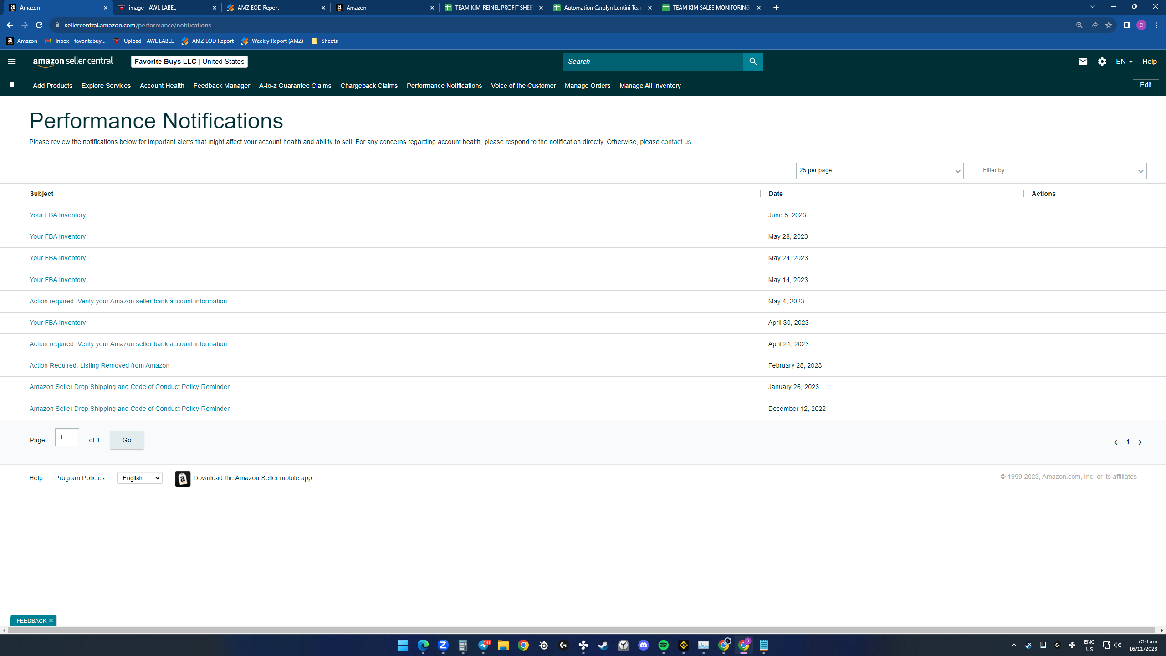Click the Edit button in the navigation bar
Viewport: 1166px width, 656px height.
click(x=1146, y=85)
